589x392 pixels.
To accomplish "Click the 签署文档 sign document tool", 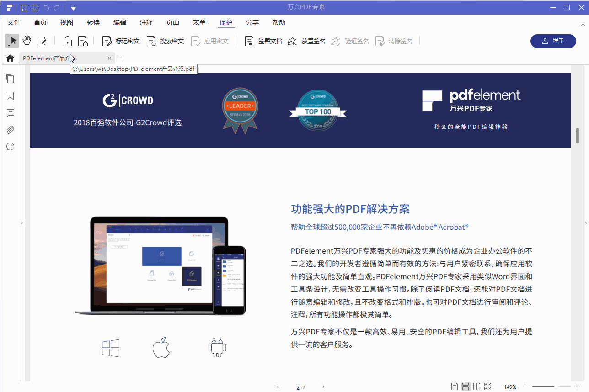I will [x=263, y=41].
